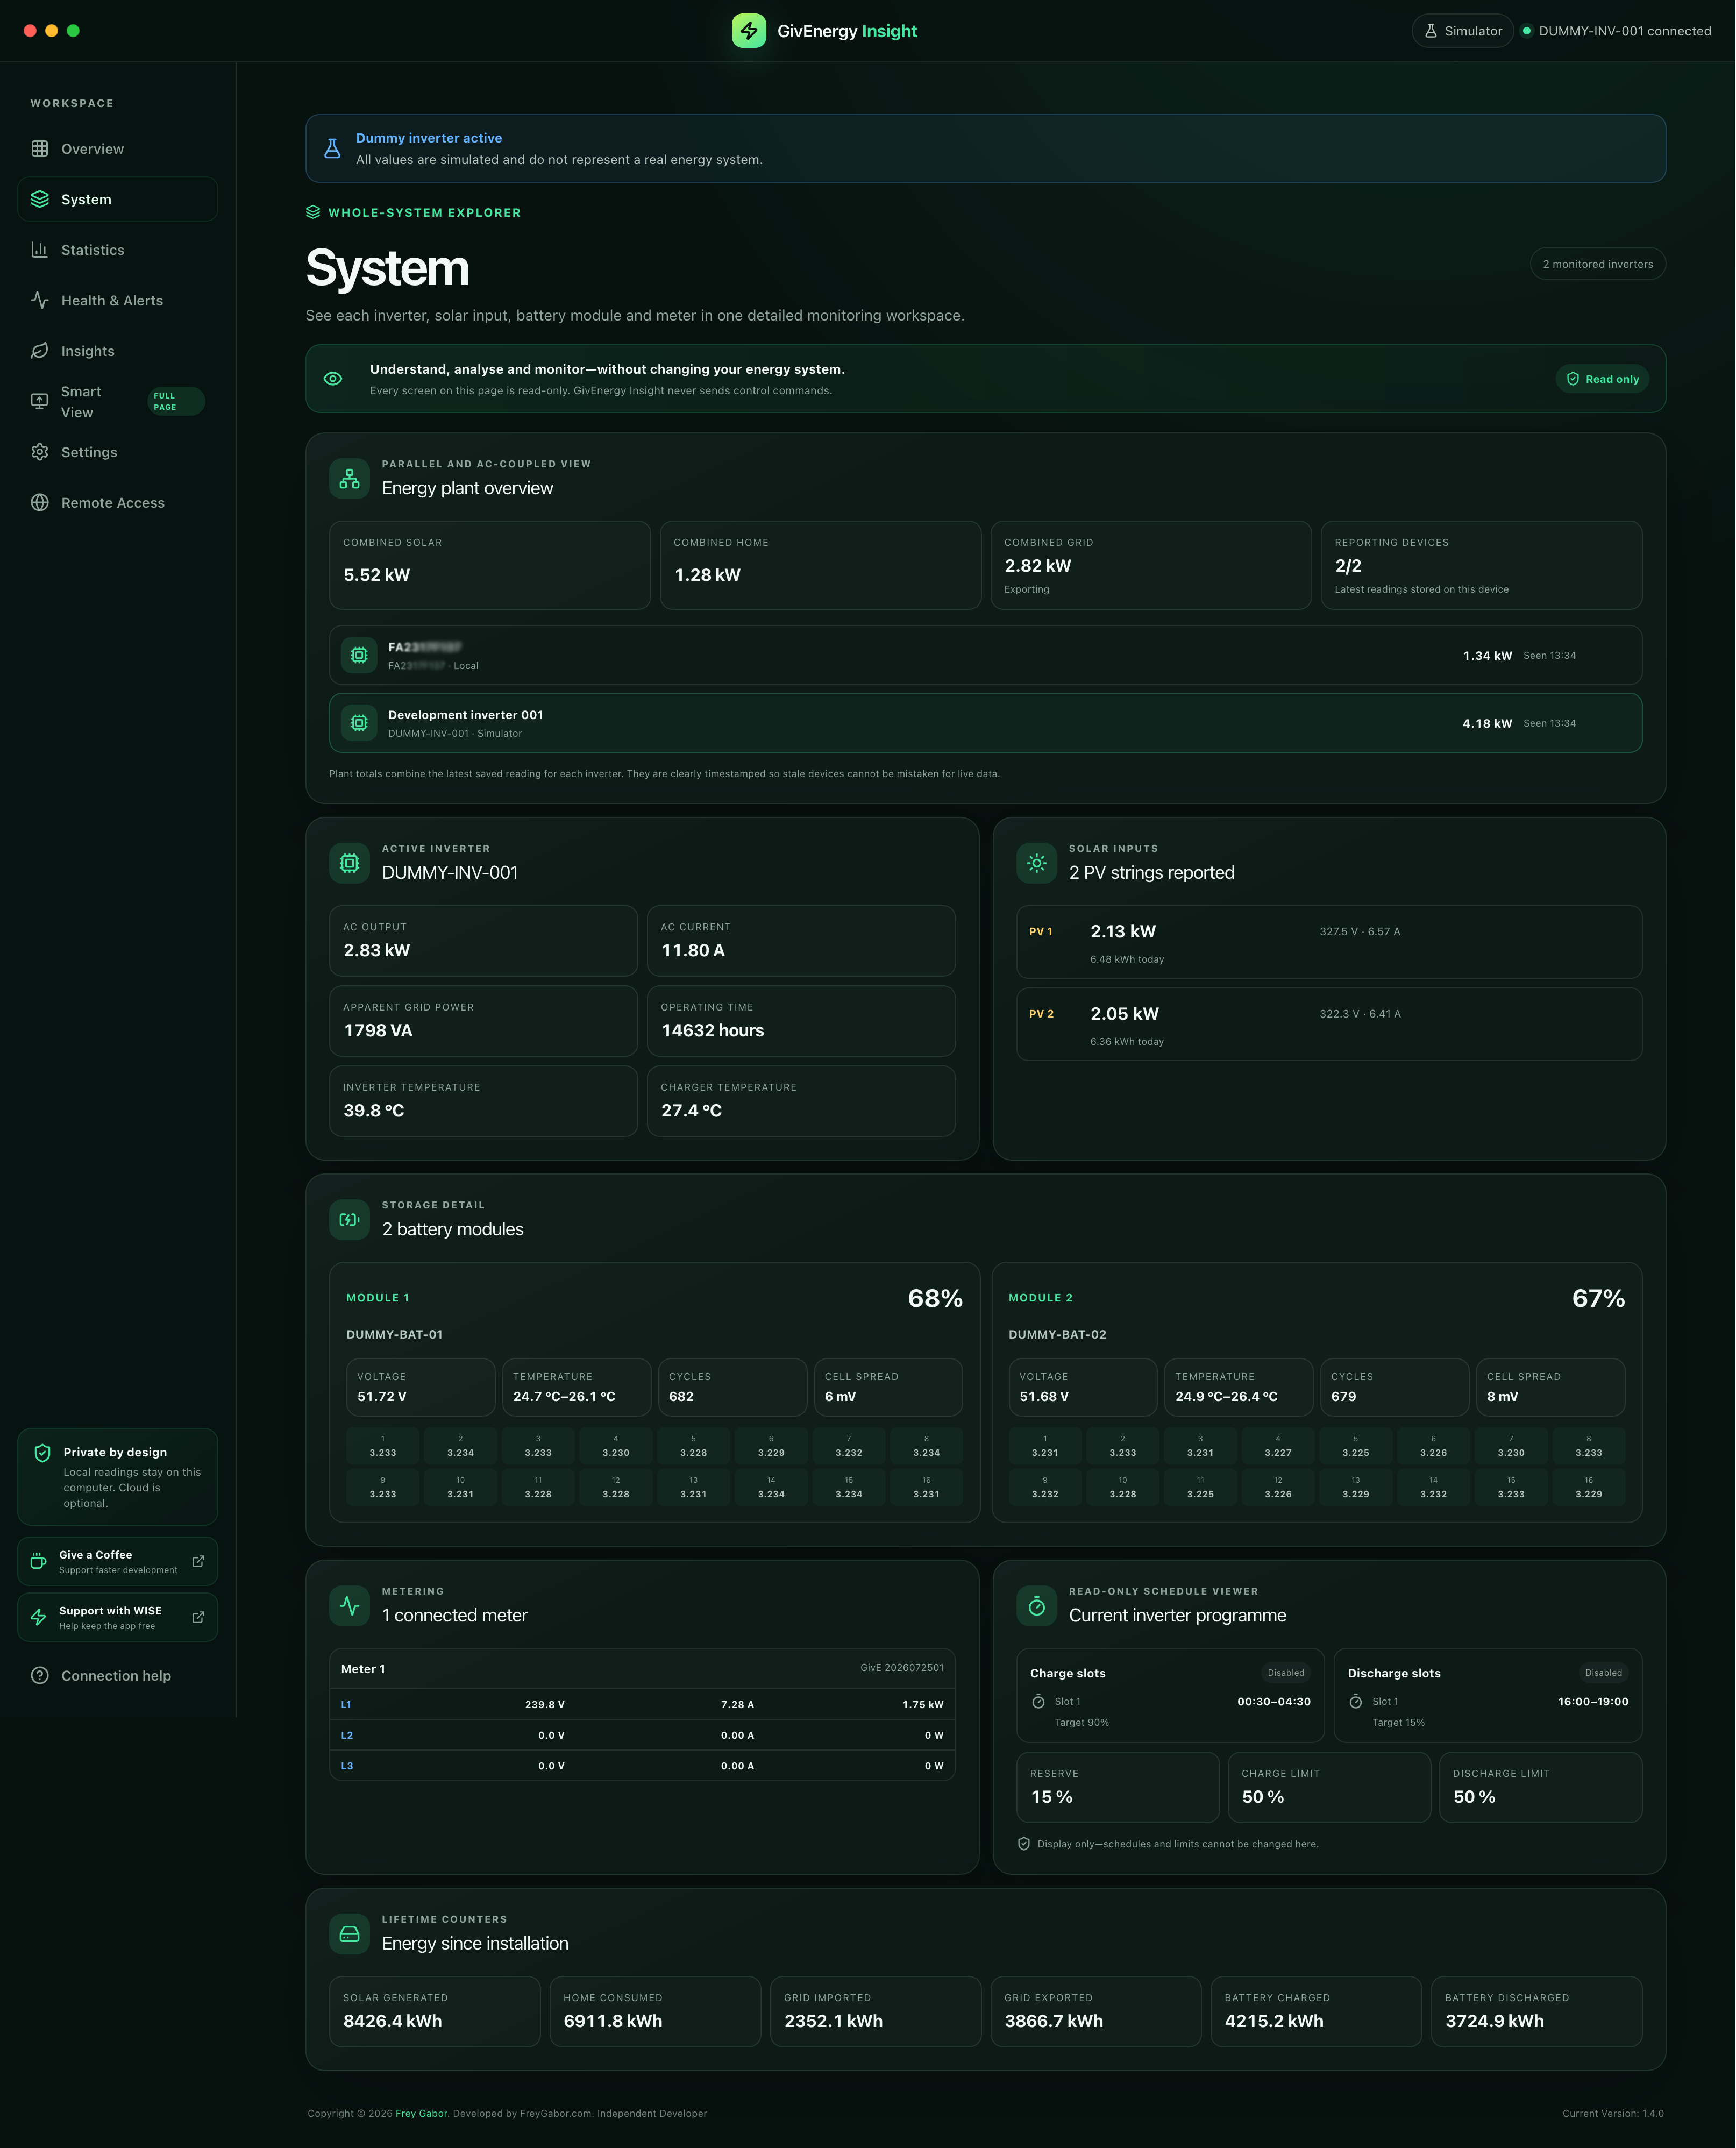Click the Solar Generated 8426.4 kWh card
The image size is (1736, 2148).
(x=435, y=2011)
